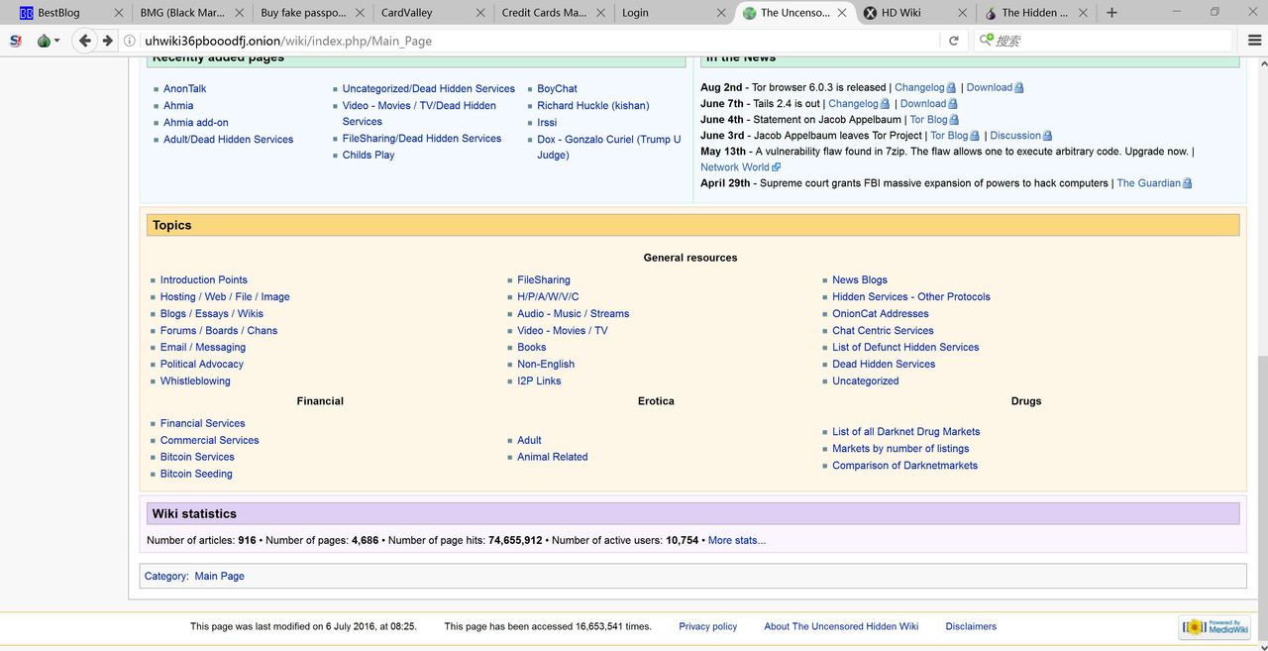Open the H/P/A/W/V/C link
The width and height of the screenshot is (1268, 651).
click(548, 297)
